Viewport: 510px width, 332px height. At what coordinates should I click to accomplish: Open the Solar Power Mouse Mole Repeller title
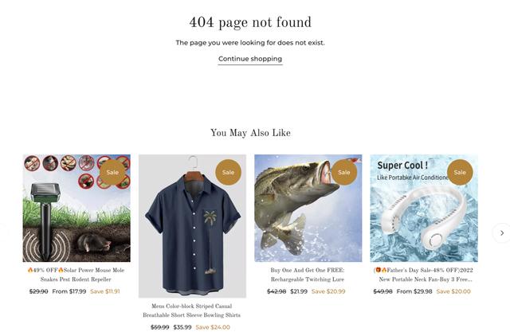76,275
